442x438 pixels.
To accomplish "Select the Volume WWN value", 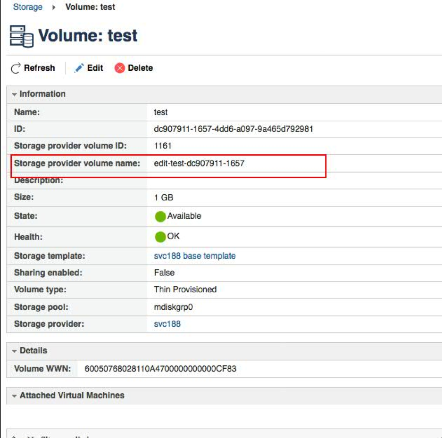I will pyautogui.click(x=160, y=369).
